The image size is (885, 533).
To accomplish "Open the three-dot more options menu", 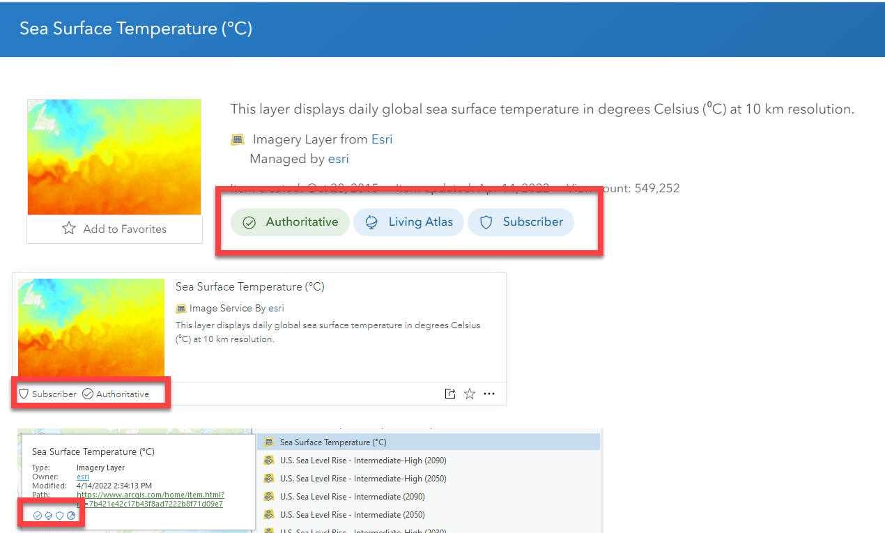I will tap(489, 394).
